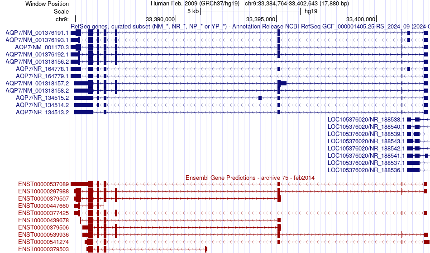Click the last exon of ENST00000379503
The width and height of the screenshot is (430, 253).
coord(206,249)
